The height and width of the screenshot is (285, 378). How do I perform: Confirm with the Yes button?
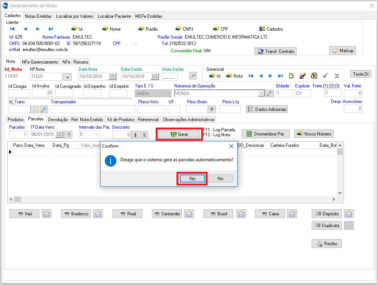[x=192, y=178]
